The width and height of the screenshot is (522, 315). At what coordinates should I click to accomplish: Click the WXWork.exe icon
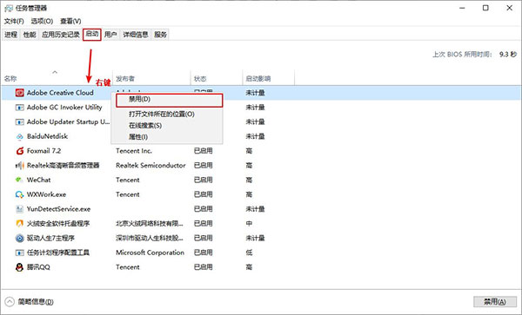coord(20,194)
